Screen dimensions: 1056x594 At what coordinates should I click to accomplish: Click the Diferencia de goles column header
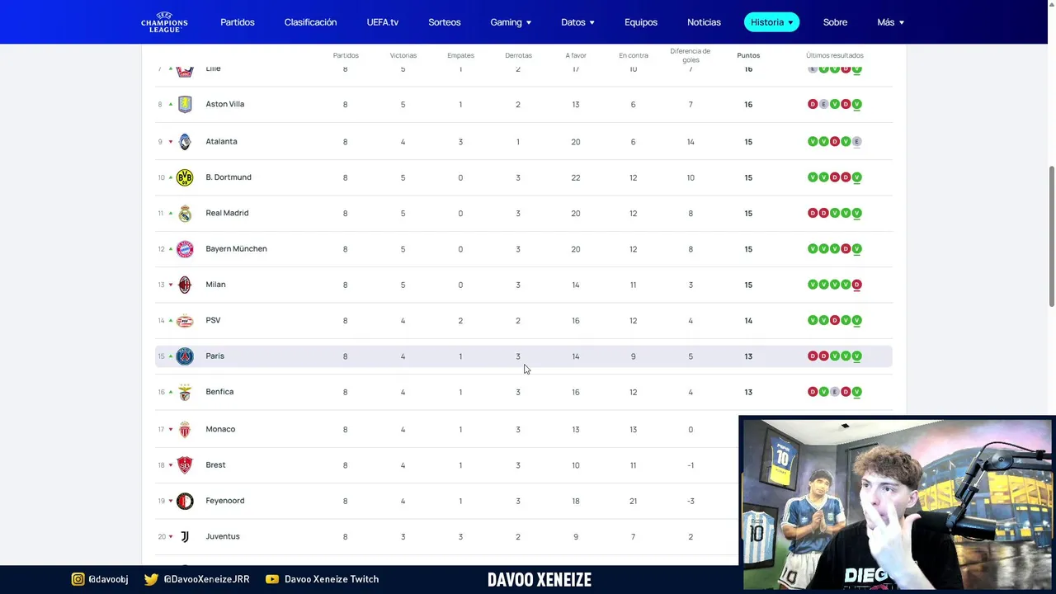691,55
